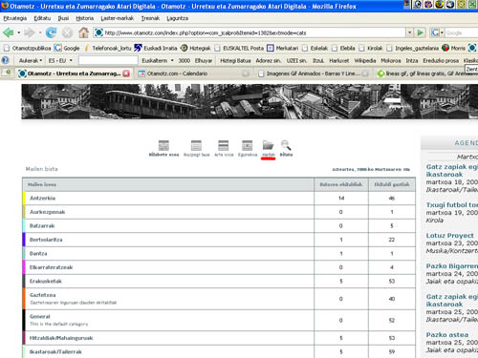Close the Otamotz active tab
The width and height of the screenshot is (478, 358).
point(126,74)
